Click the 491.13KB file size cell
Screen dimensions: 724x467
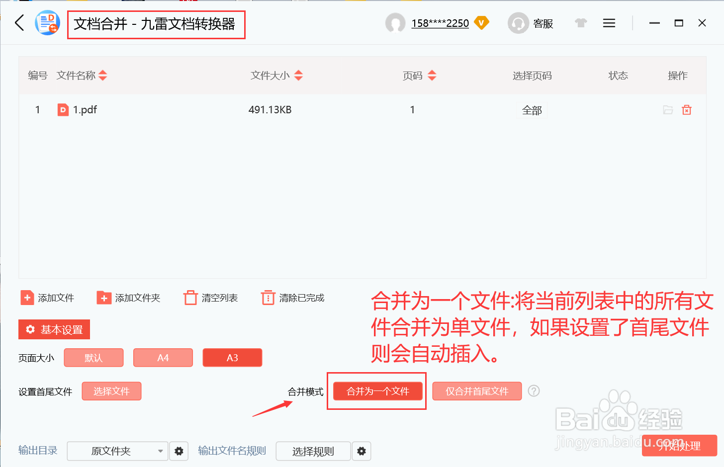coord(270,110)
